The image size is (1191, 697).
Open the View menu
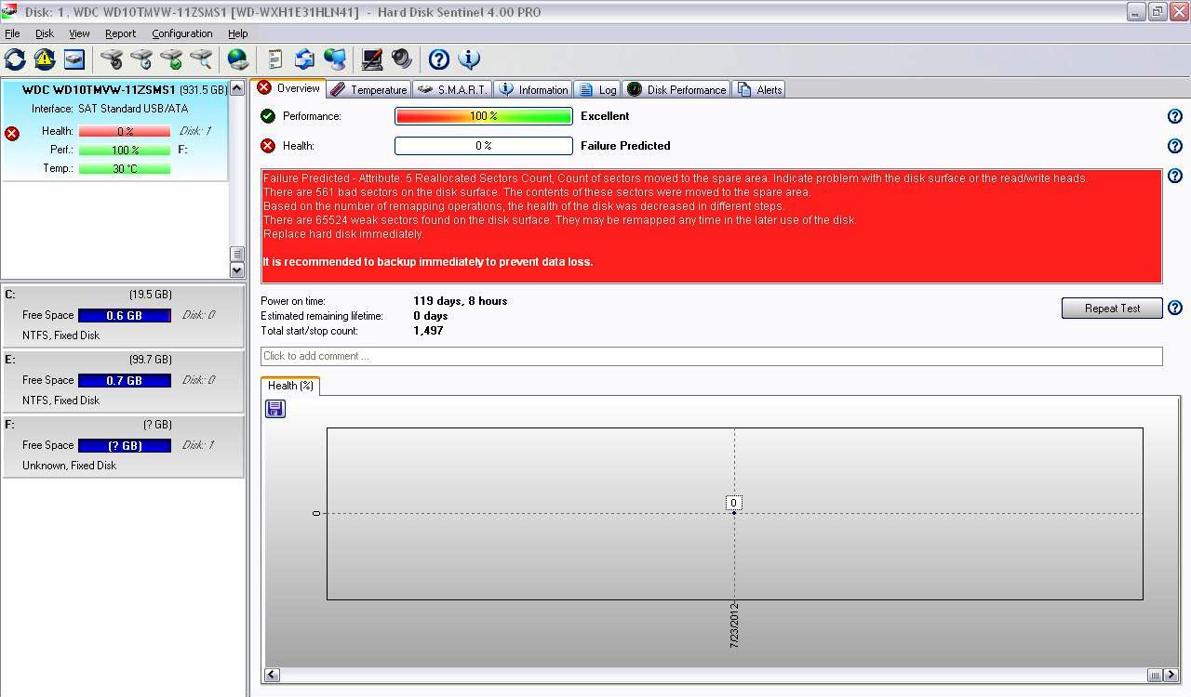pyautogui.click(x=79, y=33)
